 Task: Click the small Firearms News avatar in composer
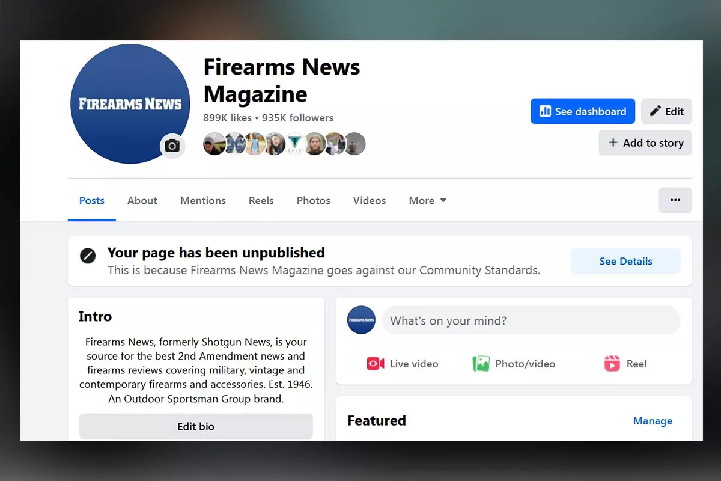tap(361, 320)
